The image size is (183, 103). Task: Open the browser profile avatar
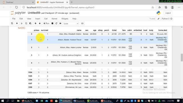(172, 7)
